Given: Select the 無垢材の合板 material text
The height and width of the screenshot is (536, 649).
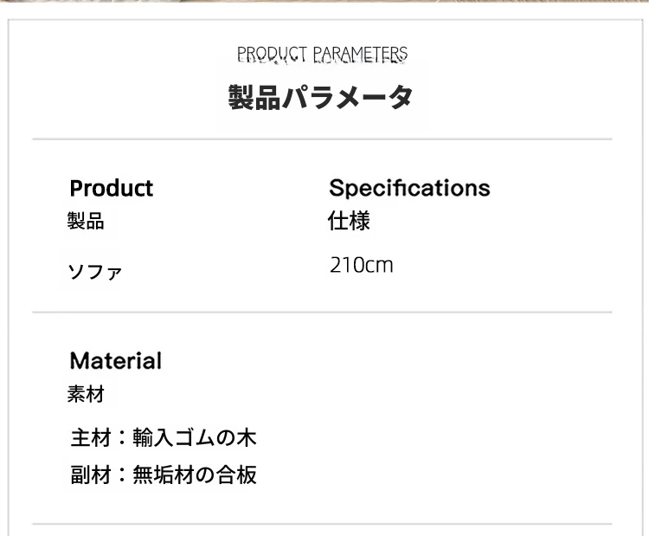Looking at the screenshot, I should [x=195, y=475].
